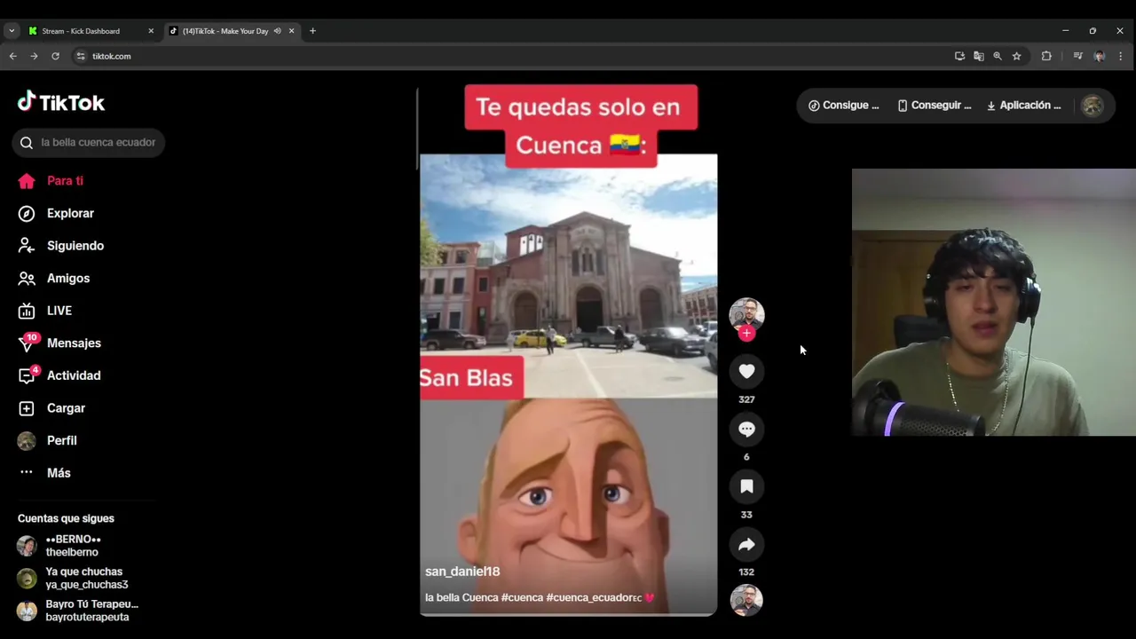
Task: Click the Mensajes icon with badge 10
Action: (x=28, y=343)
